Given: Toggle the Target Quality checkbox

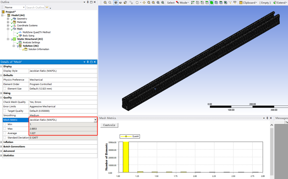Looking at the screenshot, I should click(5, 111).
